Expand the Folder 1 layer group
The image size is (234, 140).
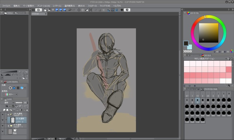tap(8, 126)
